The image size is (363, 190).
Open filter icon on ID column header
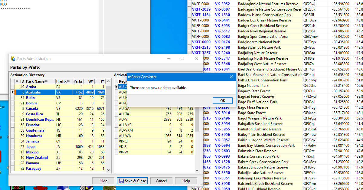click(17, 81)
